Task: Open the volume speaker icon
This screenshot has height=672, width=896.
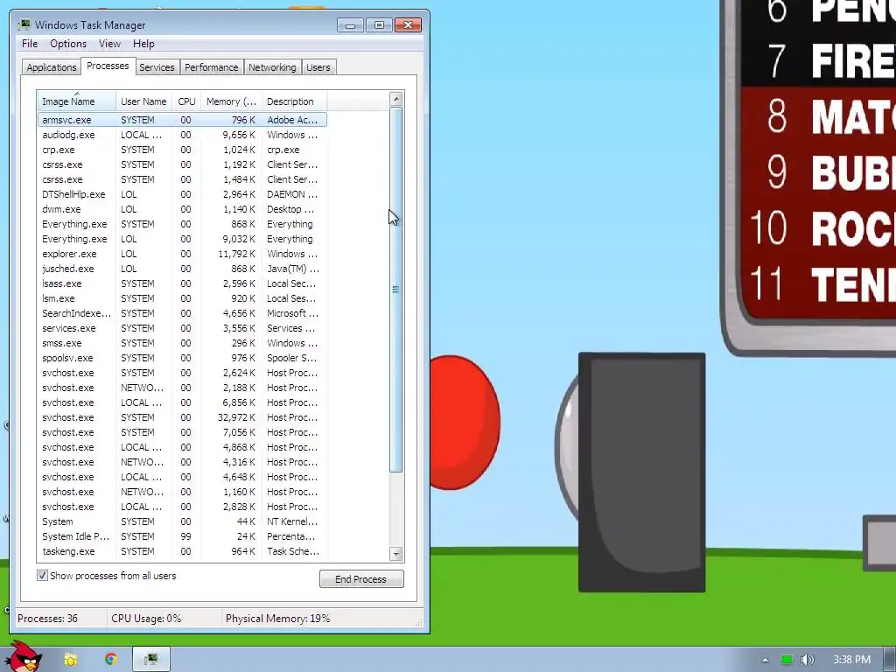Action: (x=807, y=660)
